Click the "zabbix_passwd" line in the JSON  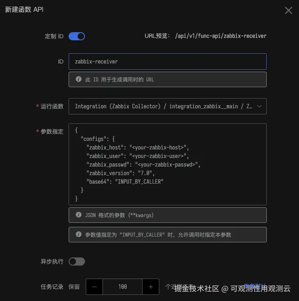(143, 165)
